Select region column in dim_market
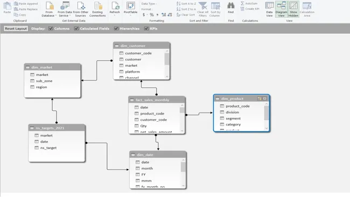This screenshot has height=197, width=350. (x=41, y=87)
